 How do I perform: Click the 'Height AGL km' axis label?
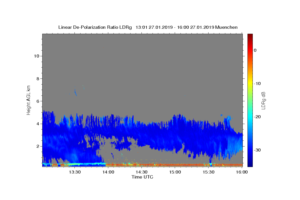[29, 100]
